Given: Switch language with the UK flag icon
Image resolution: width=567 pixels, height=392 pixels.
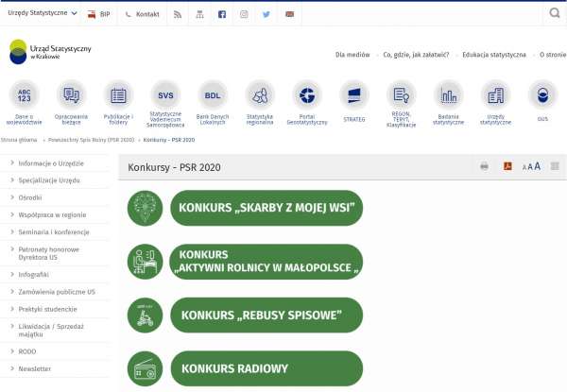Looking at the screenshot, I should [289, 14].
